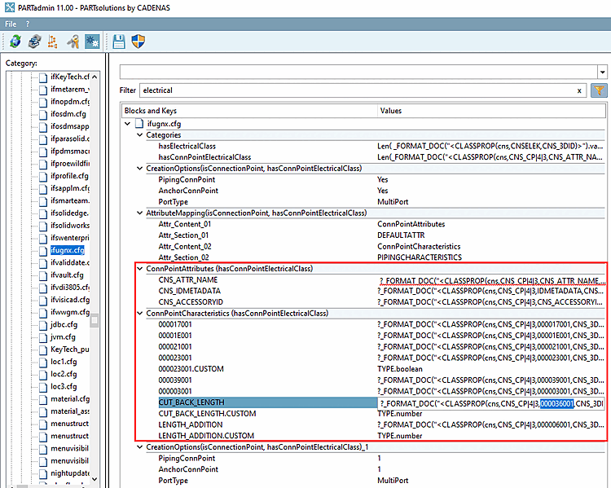Open the File menu
This screenshot has height=488, width=611.
pyautogui.click(x=11, y=24)
